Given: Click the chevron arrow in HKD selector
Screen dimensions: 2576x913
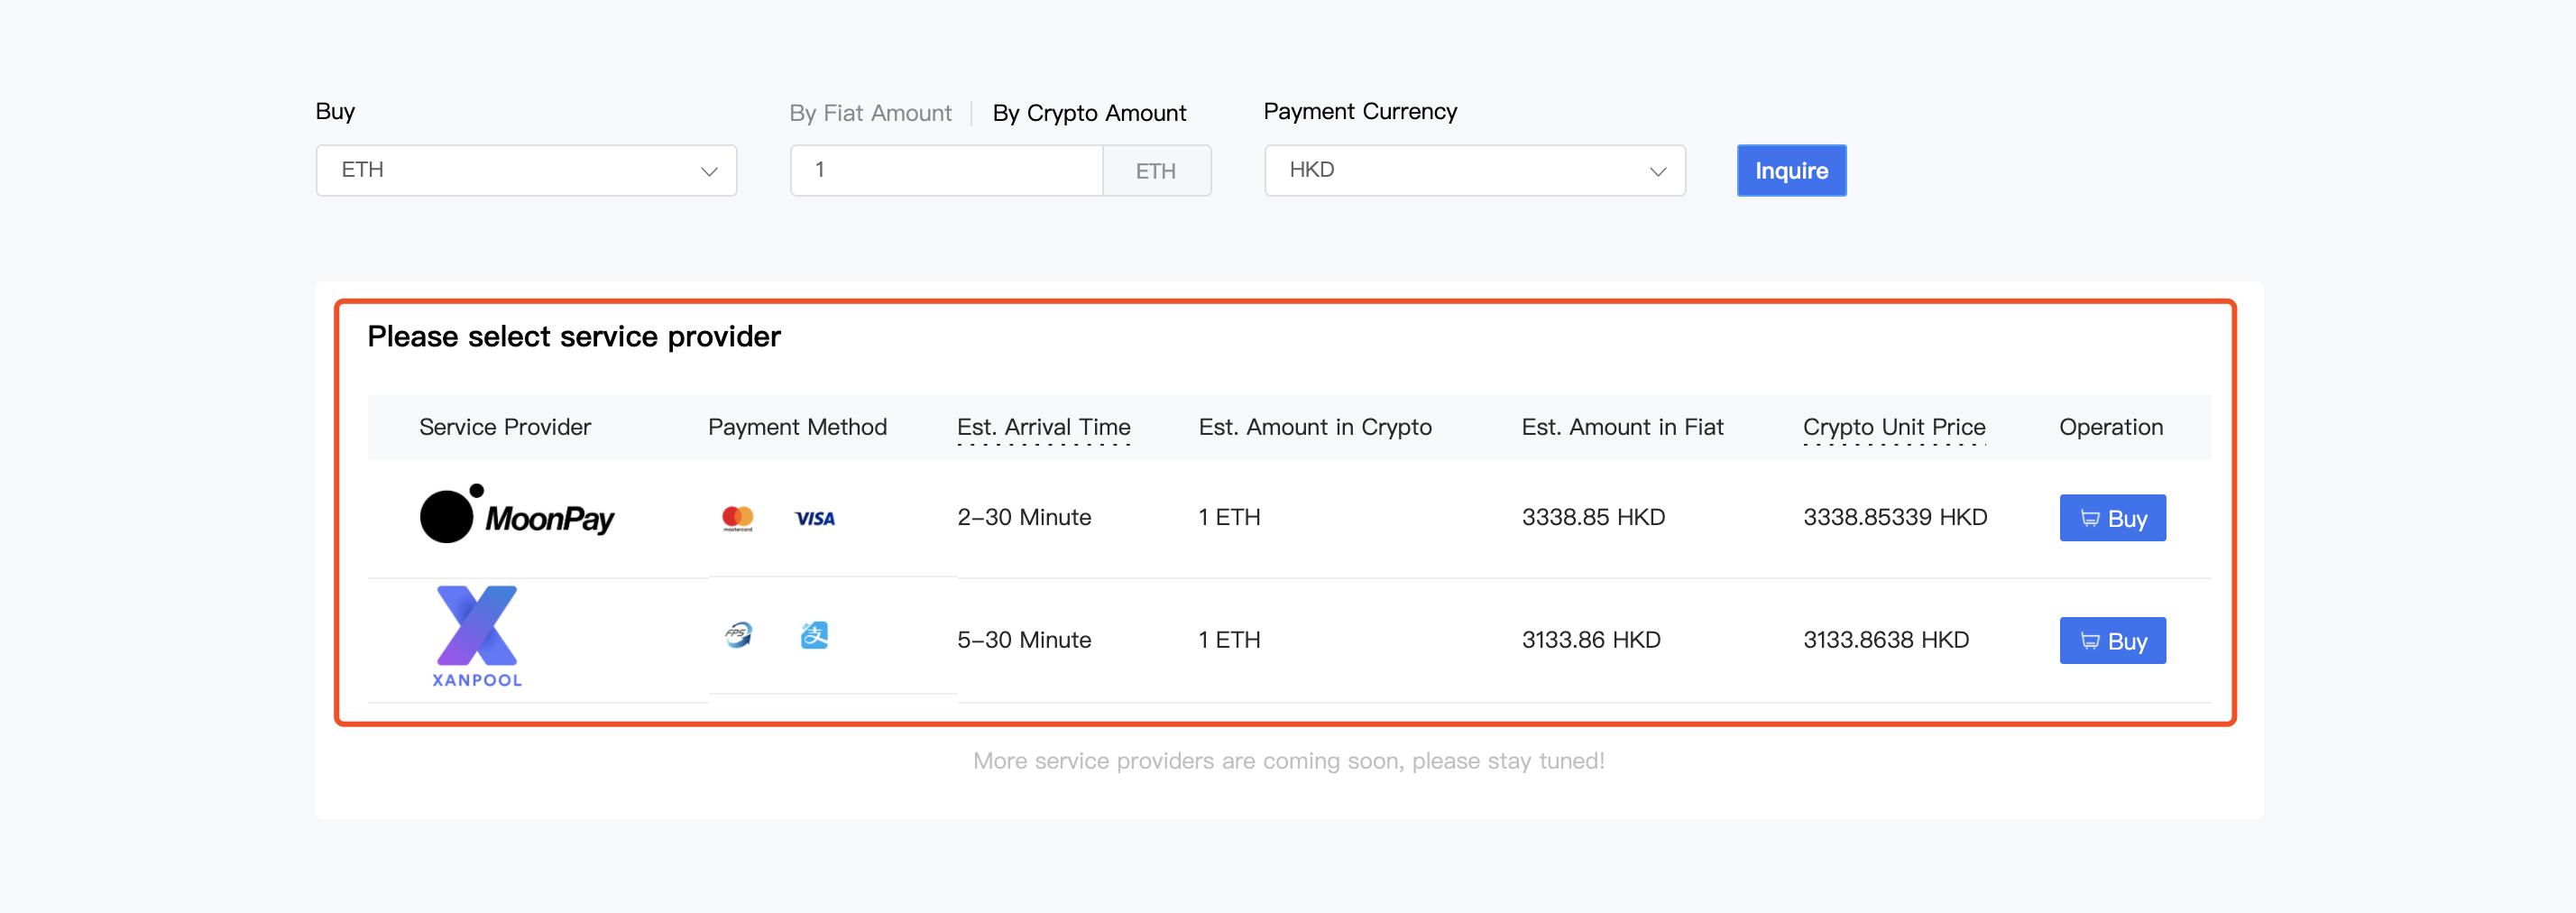Looking at the screenshot, I should coord(1657,171).
